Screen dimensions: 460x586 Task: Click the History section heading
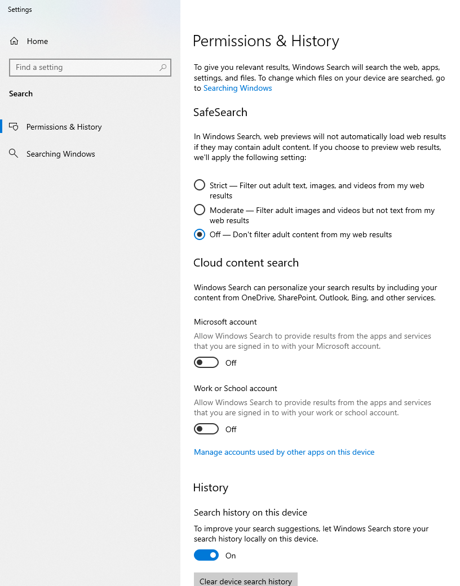211,488
